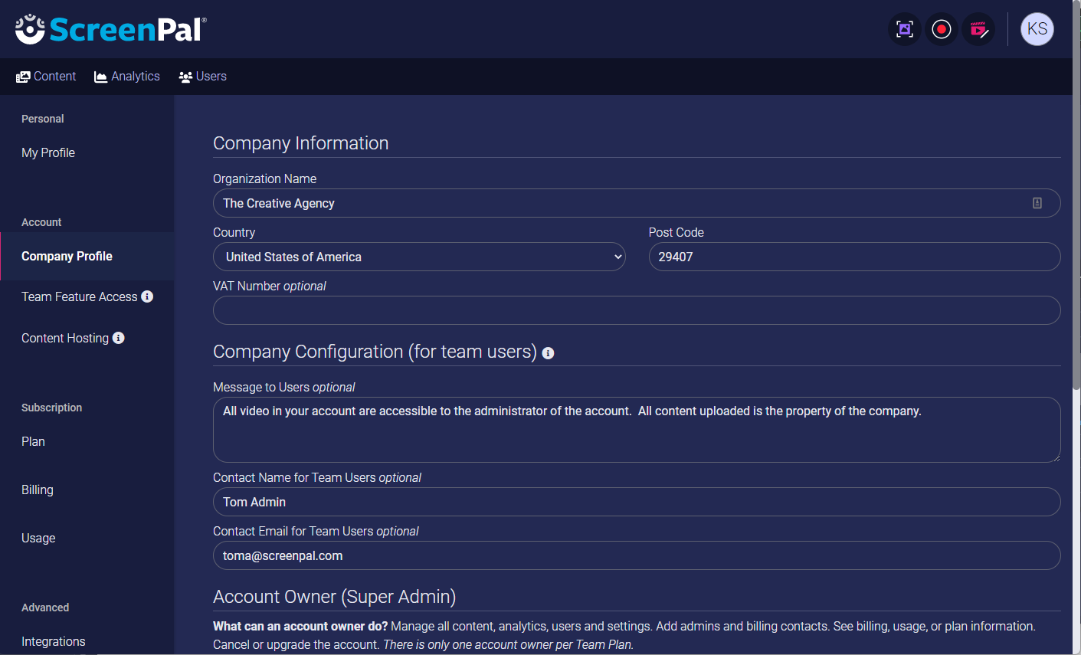Click the Company Information heading

click(x=300, y=143)
